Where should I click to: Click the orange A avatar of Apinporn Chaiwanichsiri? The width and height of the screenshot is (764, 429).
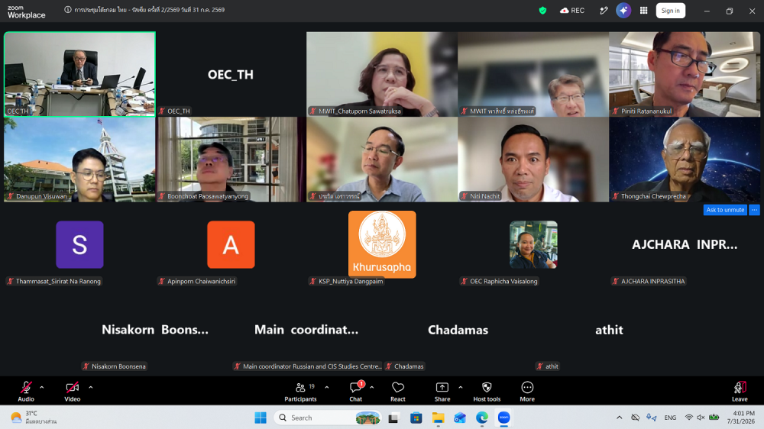click(231, 245)
